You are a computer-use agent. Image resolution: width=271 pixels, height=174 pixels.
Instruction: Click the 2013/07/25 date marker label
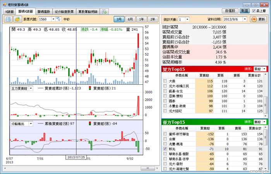76,157
